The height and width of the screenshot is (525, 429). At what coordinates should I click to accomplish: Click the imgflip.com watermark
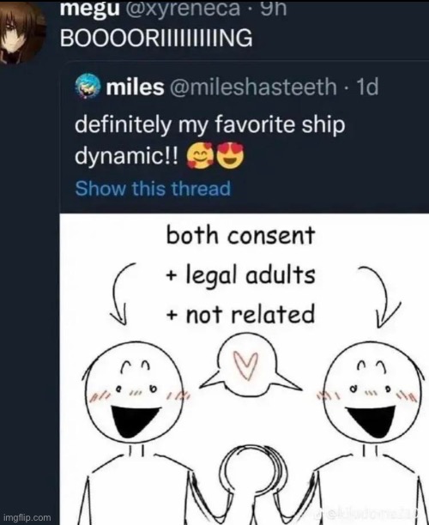pos(27,517)
